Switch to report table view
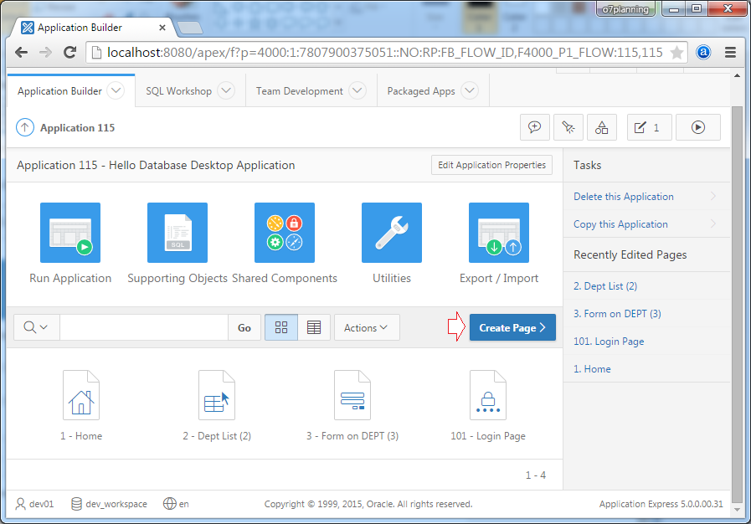This screenshot has height=524, width=751. click(314, 327)
